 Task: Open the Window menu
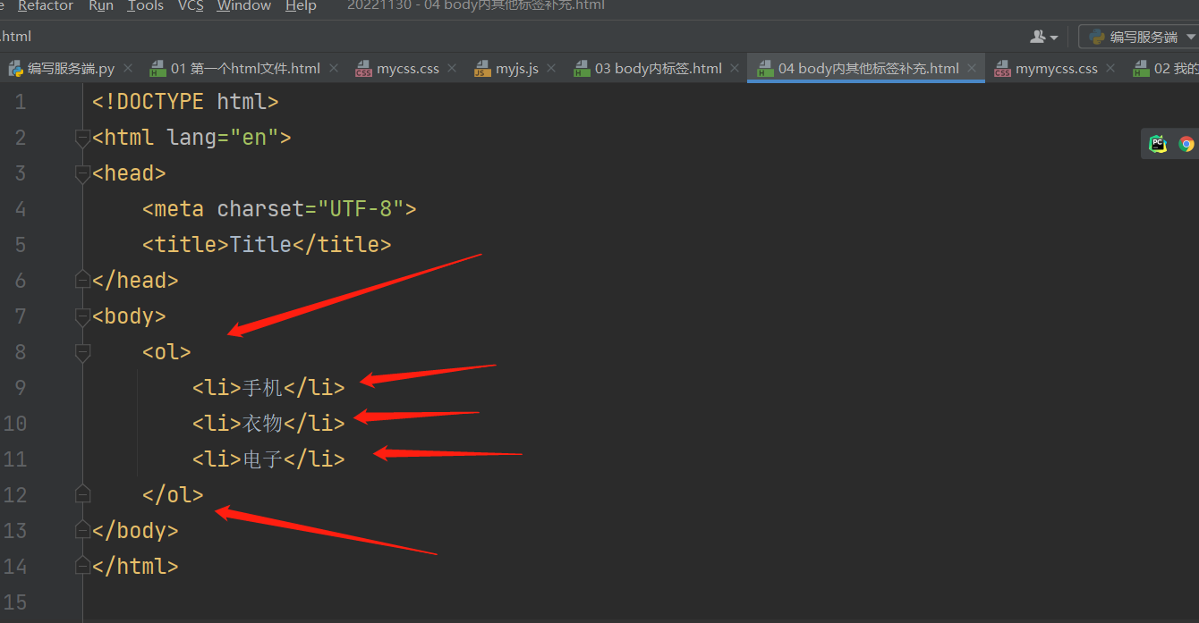coord(243,5)
